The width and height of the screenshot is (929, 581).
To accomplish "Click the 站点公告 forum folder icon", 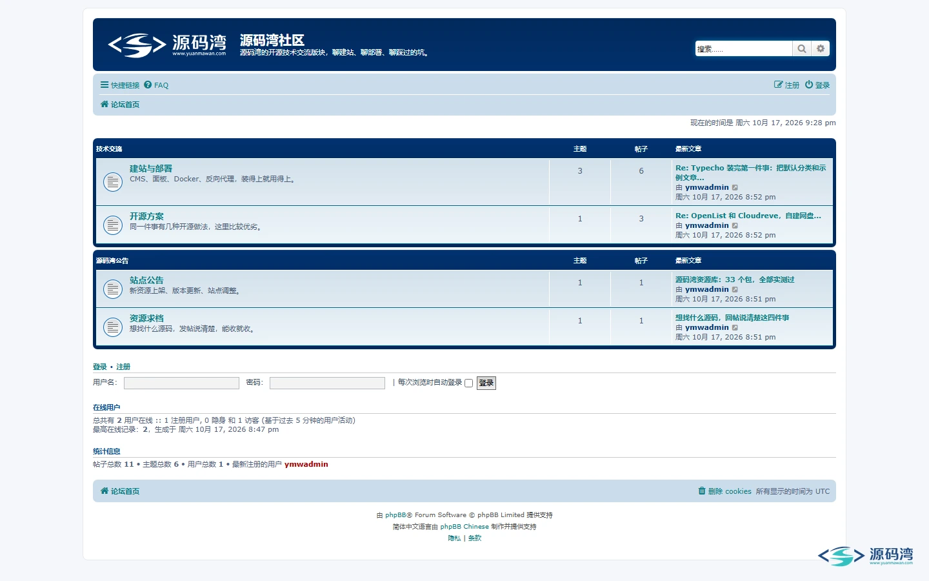I will click(113, 289).
